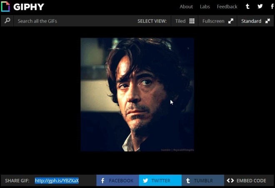
Task: Focus the 'Search all the GIFs' field
Action: (74, 21)
